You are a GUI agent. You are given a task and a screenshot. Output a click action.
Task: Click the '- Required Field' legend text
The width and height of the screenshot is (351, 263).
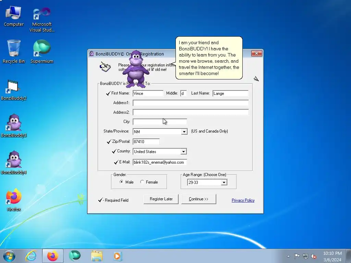(x=116, y=200)
